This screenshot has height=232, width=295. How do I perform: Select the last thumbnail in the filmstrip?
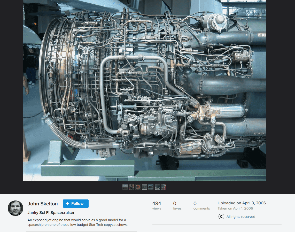[164, 187]
